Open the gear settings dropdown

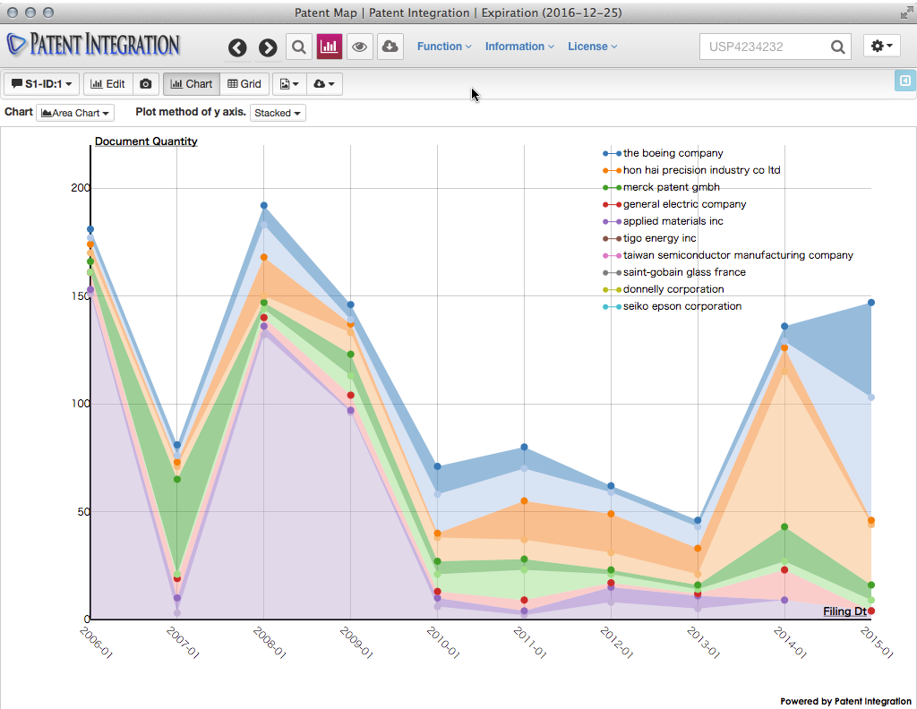click(882, 46)
